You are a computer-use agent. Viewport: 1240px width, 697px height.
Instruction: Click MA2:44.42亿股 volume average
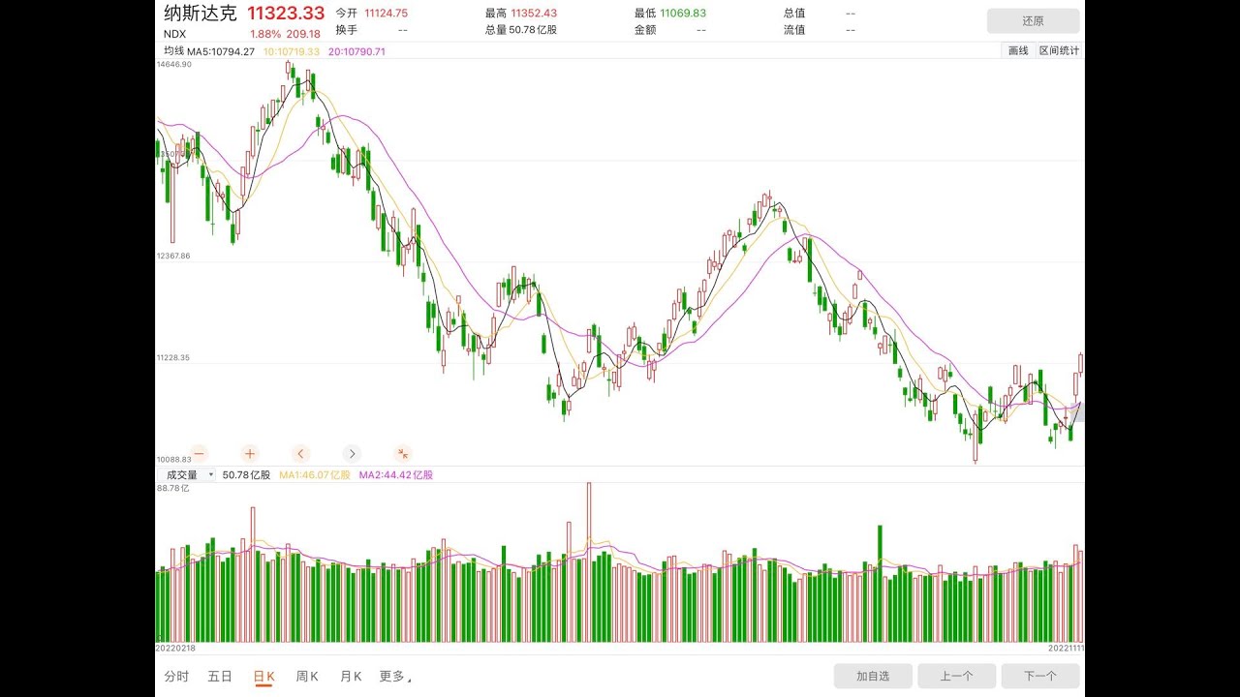tap(396, 475)
